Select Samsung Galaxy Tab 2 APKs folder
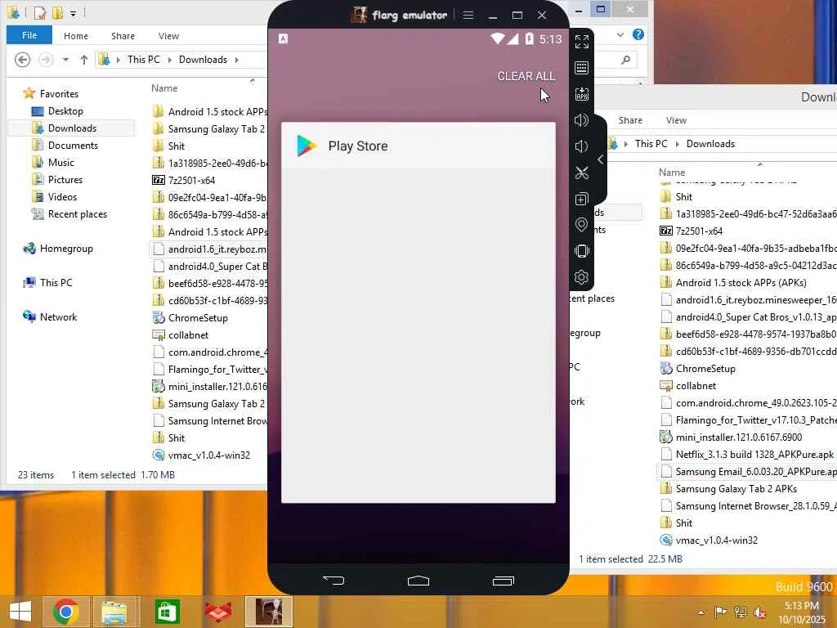837x628 pixels. coord(736,489)
